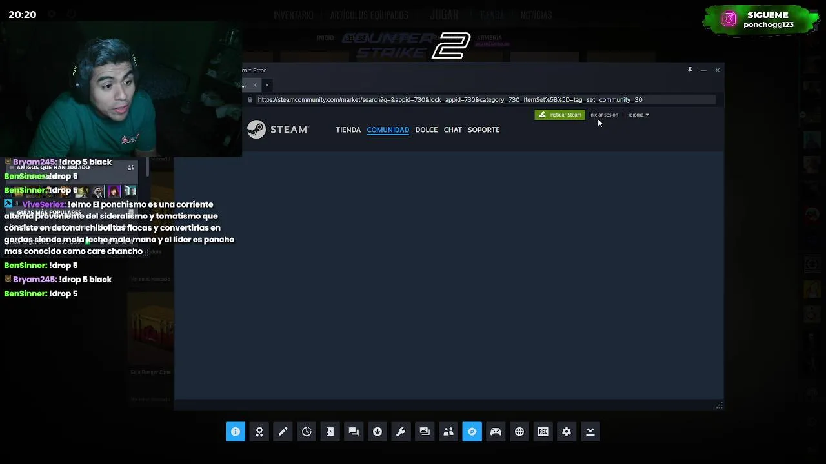Screen dimensions: 826x464
Task: Open the COMUNIDAD page menu
Action: pyautogui.click(x=388, y=130)
